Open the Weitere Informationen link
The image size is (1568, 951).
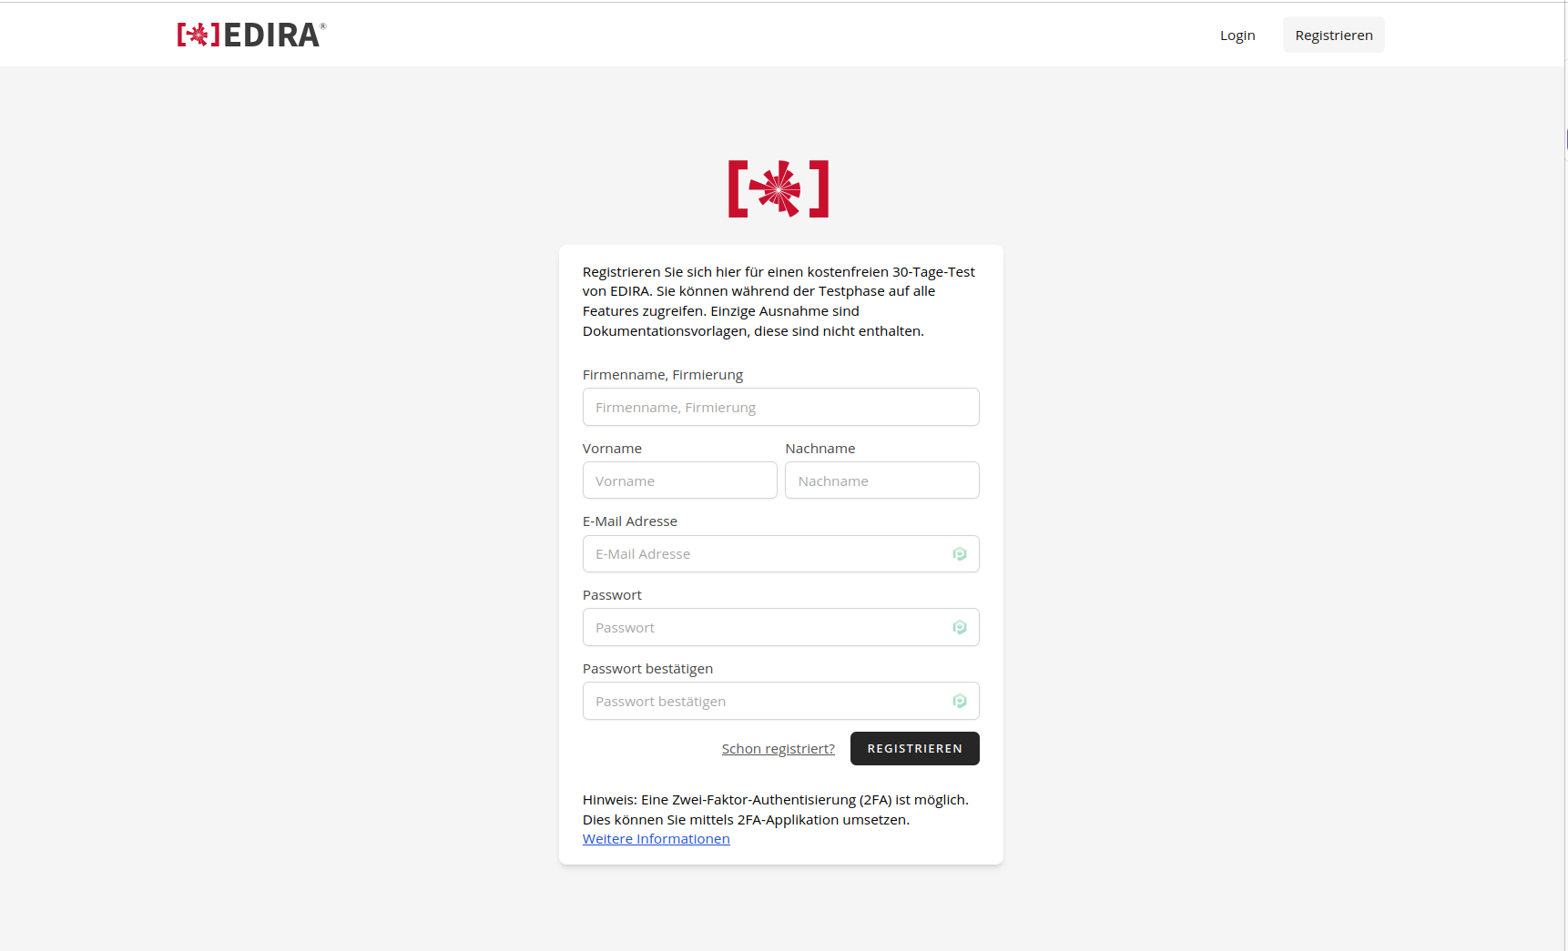point(657,839)
